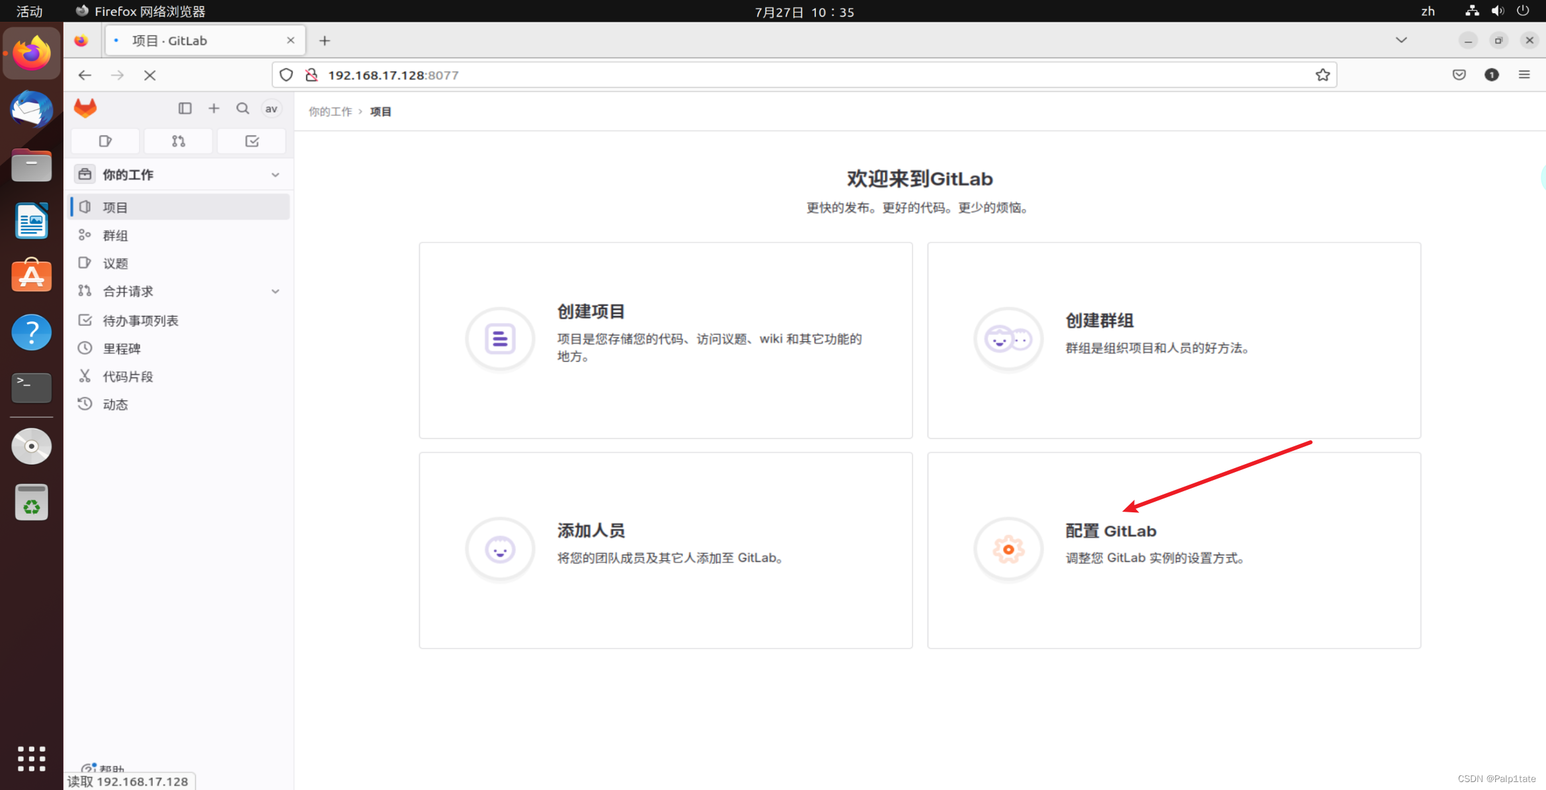Open LibreOffice Writer from the dock
Image resolution: width=1546 pixels, height=790 pixels.
point(31,221)
